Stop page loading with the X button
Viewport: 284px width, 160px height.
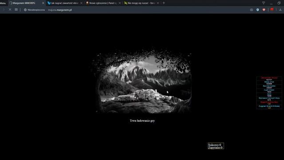point(10,9)
